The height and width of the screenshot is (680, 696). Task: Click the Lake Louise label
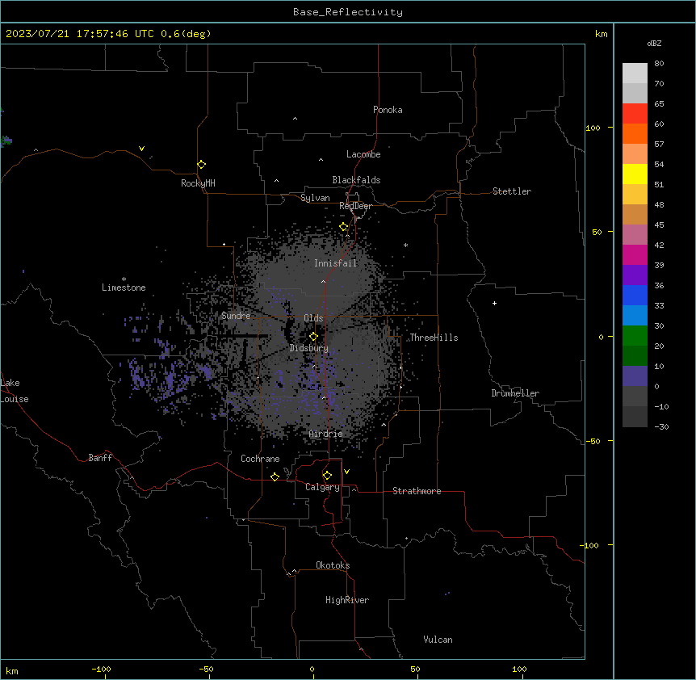pos(15,391)
